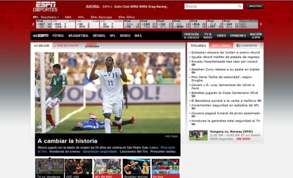Click video icon under Rousey headline
This screenshot has width=293, height=178.
[193, 65]
